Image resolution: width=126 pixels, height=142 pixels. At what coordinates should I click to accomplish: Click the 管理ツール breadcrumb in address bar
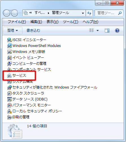point(60,13)
